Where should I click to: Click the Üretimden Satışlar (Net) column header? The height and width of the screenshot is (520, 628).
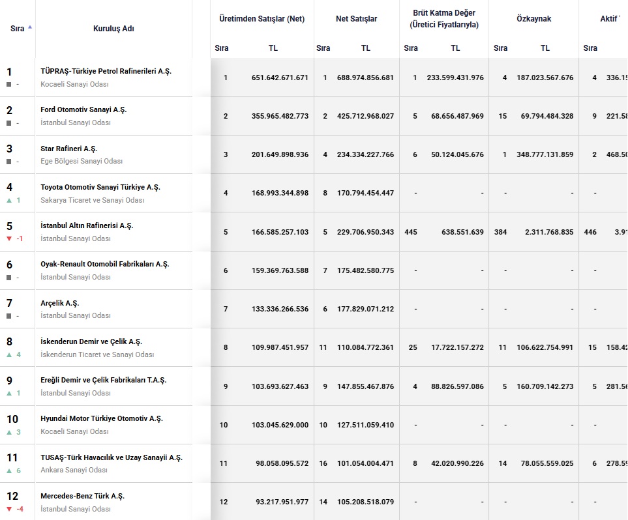(x=262, y=19)
